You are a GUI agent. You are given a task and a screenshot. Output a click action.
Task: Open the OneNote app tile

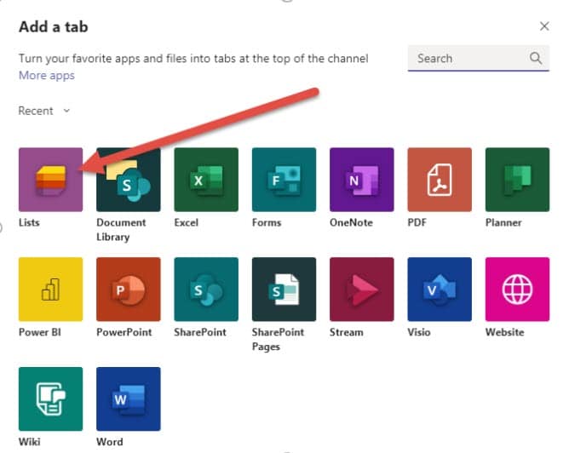[362, 180]
